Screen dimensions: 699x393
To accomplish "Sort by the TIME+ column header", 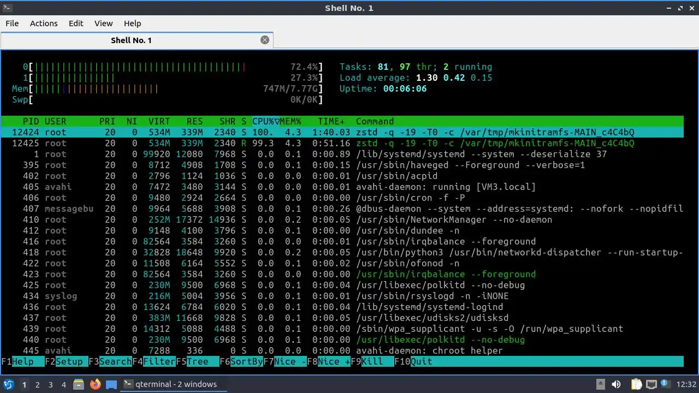I will 331,121.
